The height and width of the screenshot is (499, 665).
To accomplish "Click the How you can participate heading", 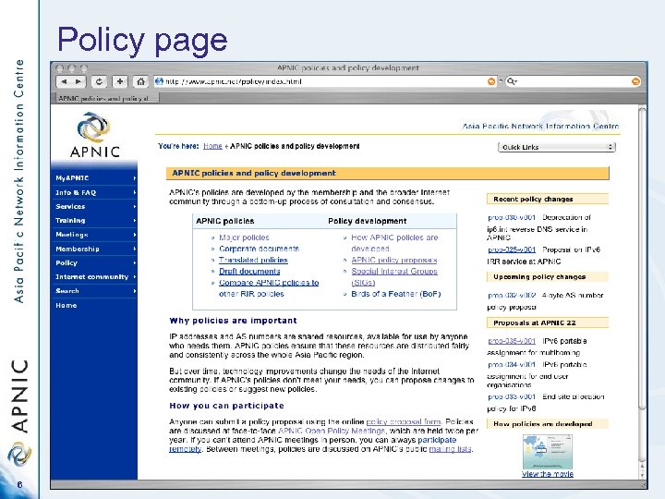I will [x=226, y=406].
